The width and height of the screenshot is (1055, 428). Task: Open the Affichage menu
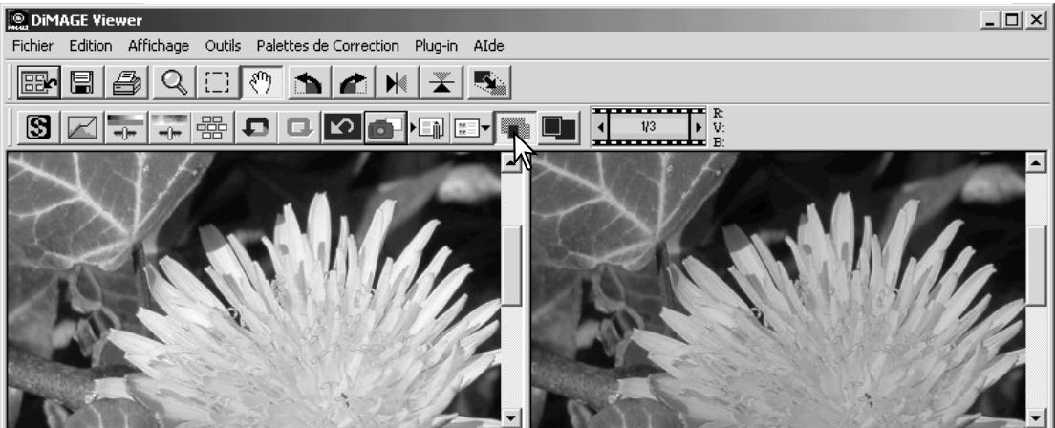(158, 46)
